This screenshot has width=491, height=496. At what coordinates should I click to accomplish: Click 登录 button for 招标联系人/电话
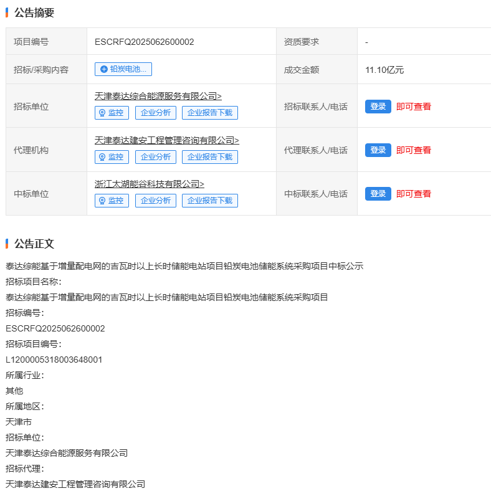pos(378,107)
